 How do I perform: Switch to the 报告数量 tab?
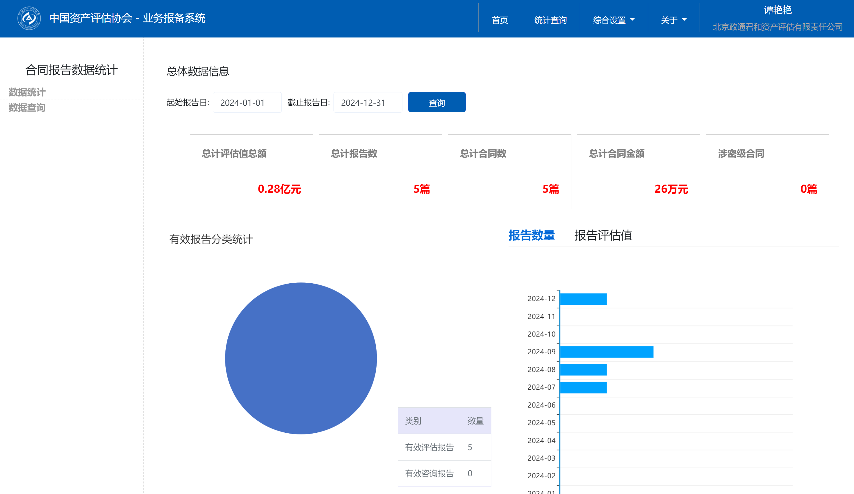[x=531, y=235]
